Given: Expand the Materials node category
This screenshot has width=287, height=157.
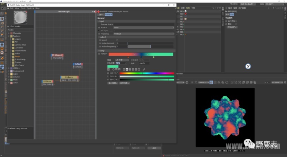Looking at the screenshot, I should 9,33.
